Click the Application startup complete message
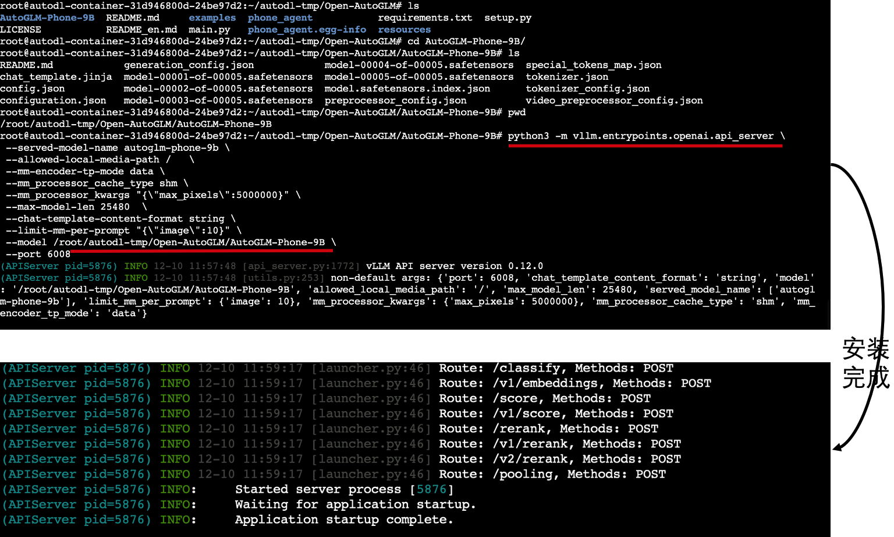Screen dimensions: 894x537 (343, 520)
